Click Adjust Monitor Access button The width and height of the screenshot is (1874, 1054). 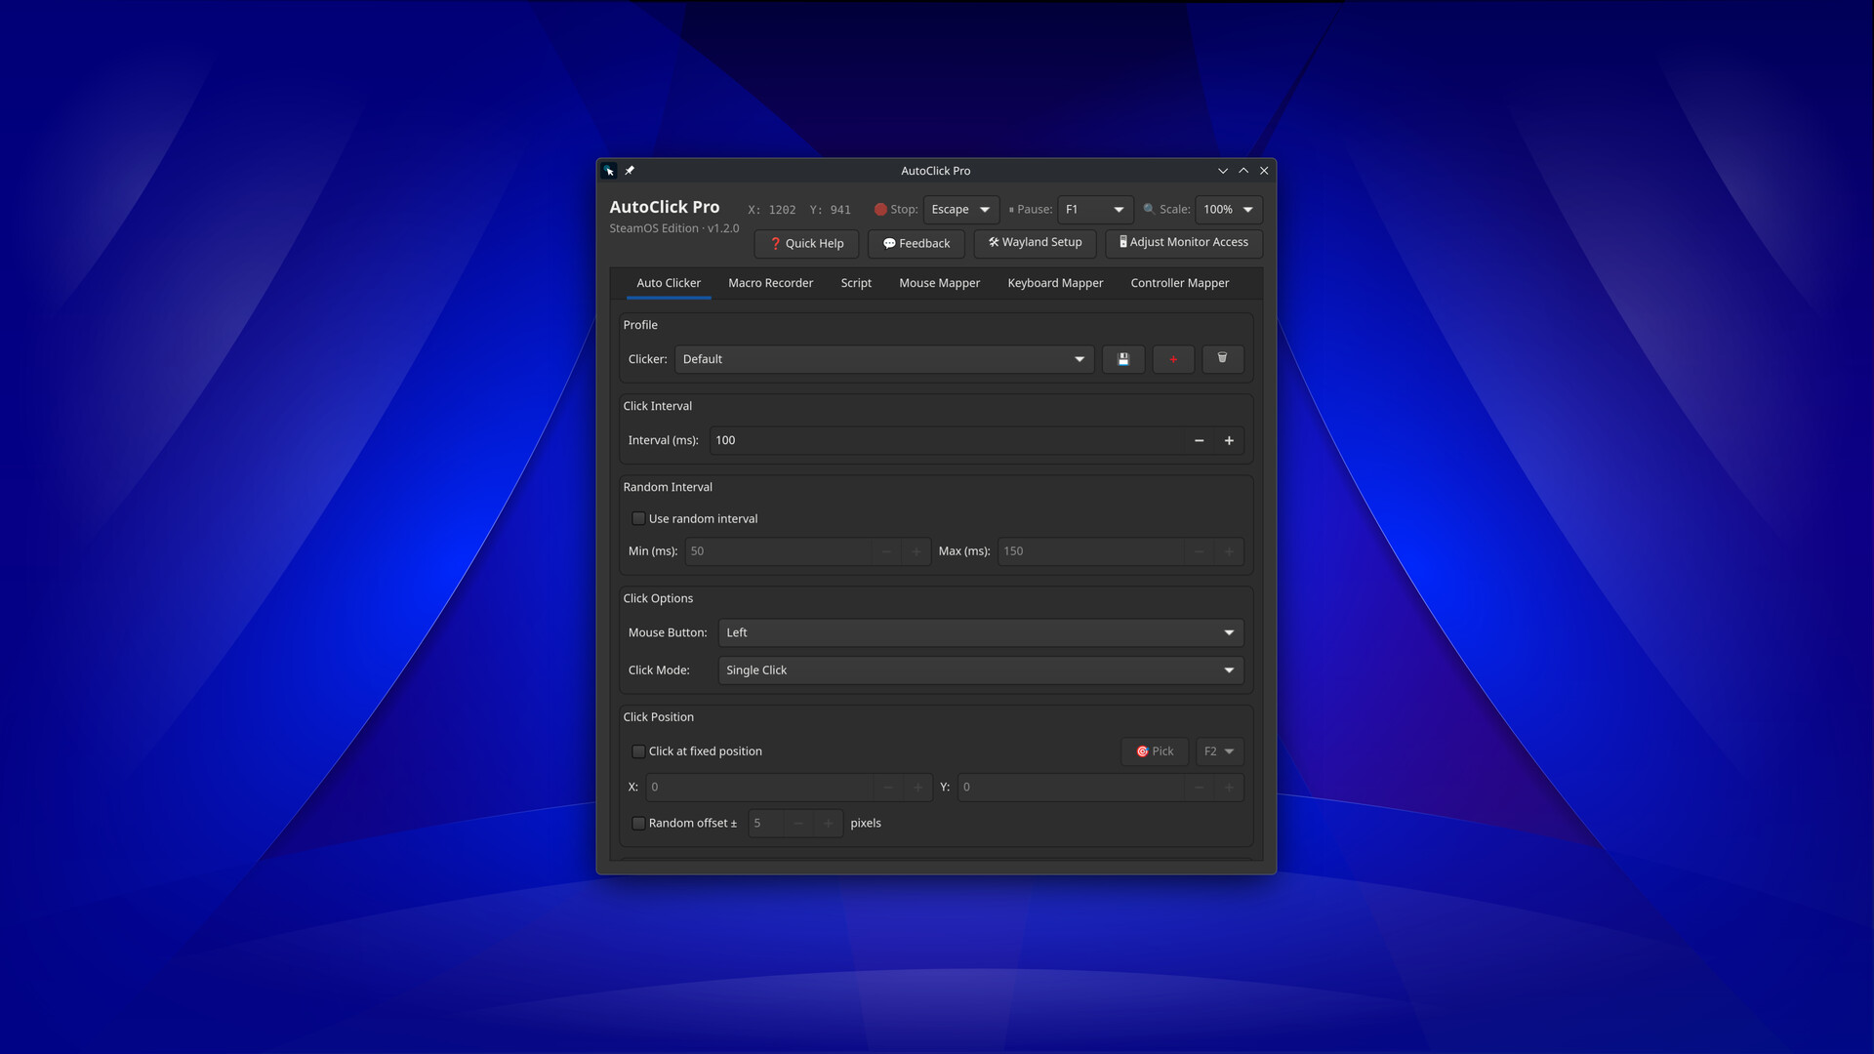[1184, 242]
